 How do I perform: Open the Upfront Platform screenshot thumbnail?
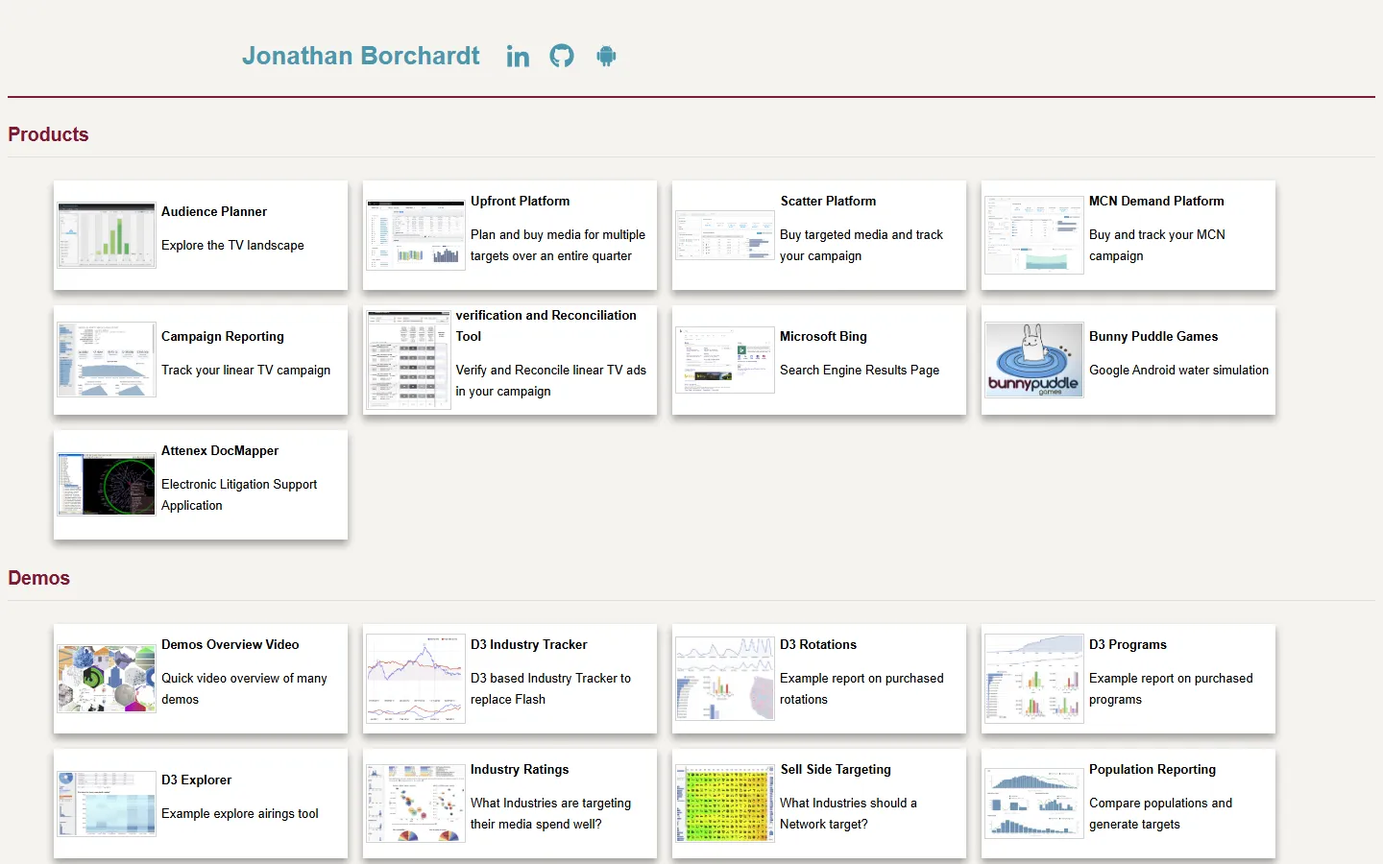(x=416, y=234)
